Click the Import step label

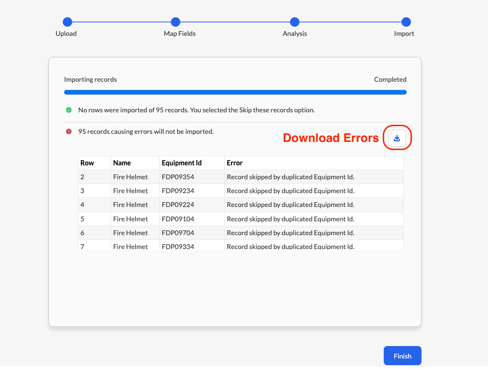(x=404, y=33)
